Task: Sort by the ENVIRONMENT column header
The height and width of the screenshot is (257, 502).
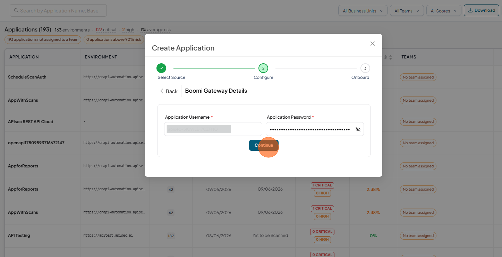Action: [101, 57]
